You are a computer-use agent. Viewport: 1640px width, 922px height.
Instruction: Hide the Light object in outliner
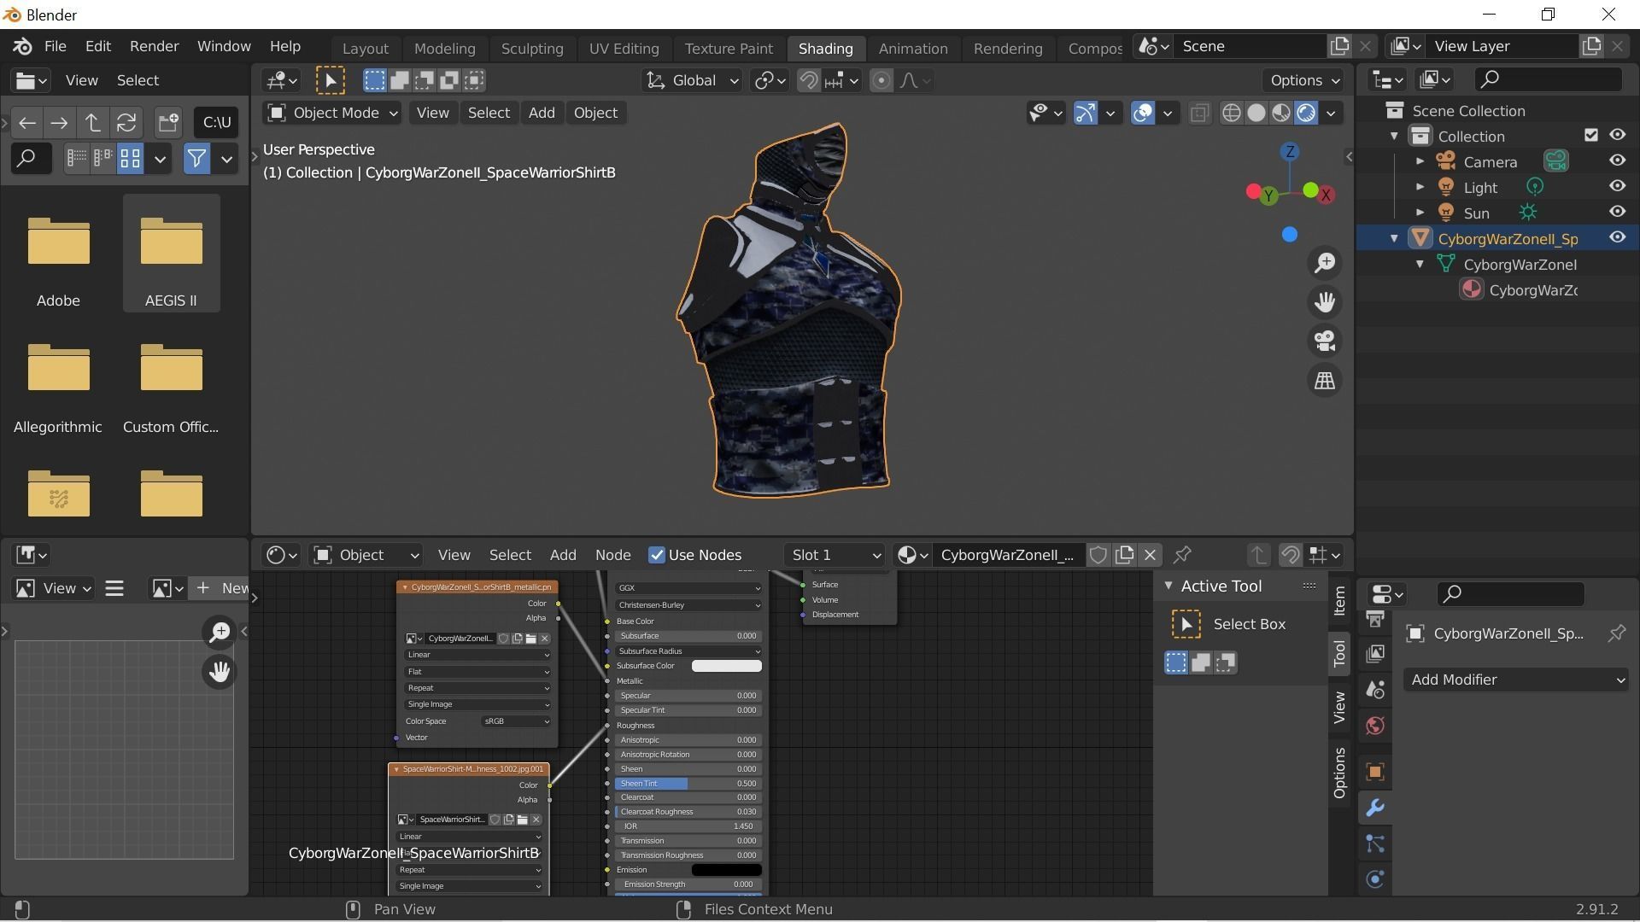[x=1617, y=186]
